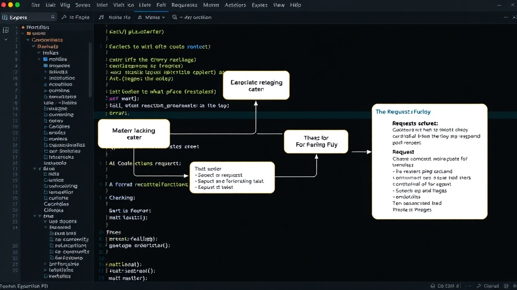Click the Co E8itt status bar item
Image resolution: width=517 pixels, height=290 pixels.
click(448, 286)
